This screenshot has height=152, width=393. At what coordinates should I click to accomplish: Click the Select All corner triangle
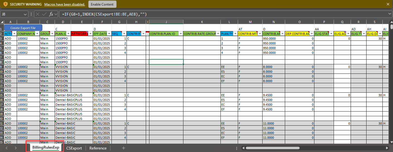2,22
